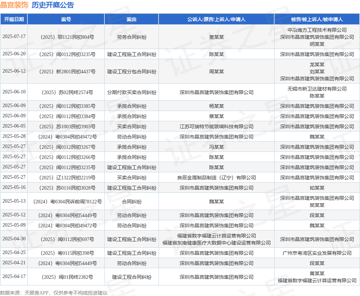The width and height of the screenshot is (360, 296).
Task: Click the 案号 column header
Action: coord(66,19)
